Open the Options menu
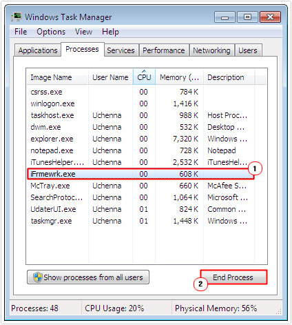 (51, 32)
